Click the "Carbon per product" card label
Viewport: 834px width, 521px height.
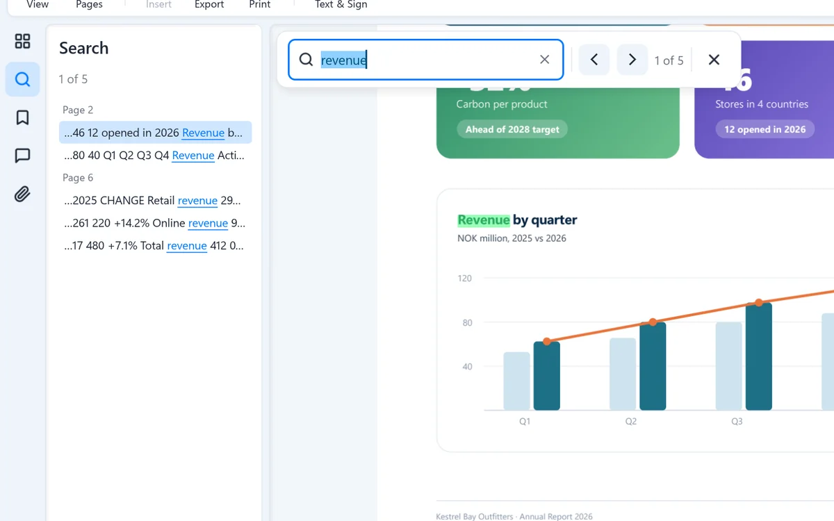click(502, 104)
